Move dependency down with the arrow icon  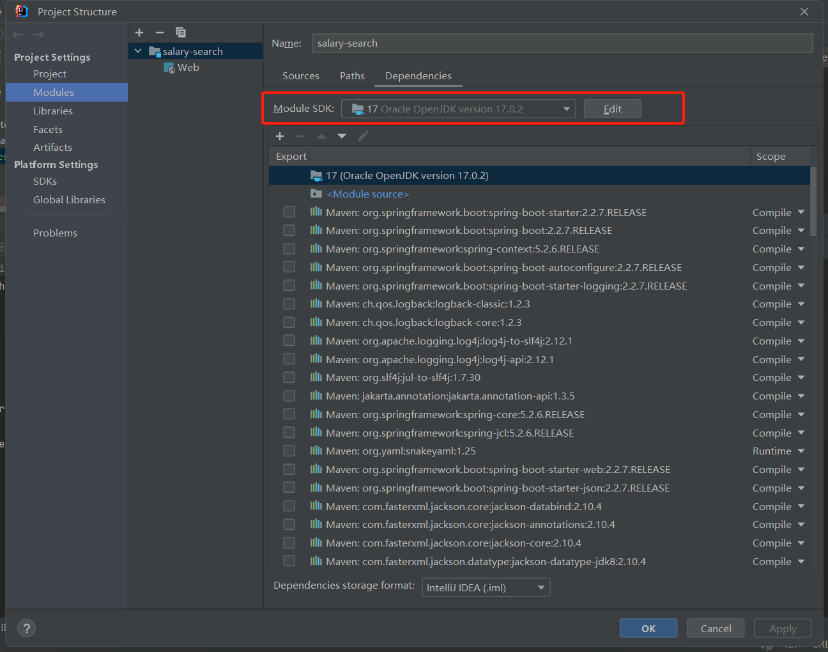342,136
